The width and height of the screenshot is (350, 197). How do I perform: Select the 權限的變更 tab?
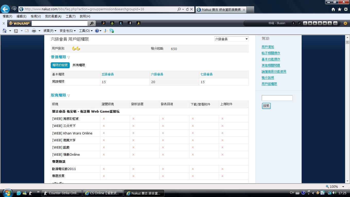pos(60,65)
